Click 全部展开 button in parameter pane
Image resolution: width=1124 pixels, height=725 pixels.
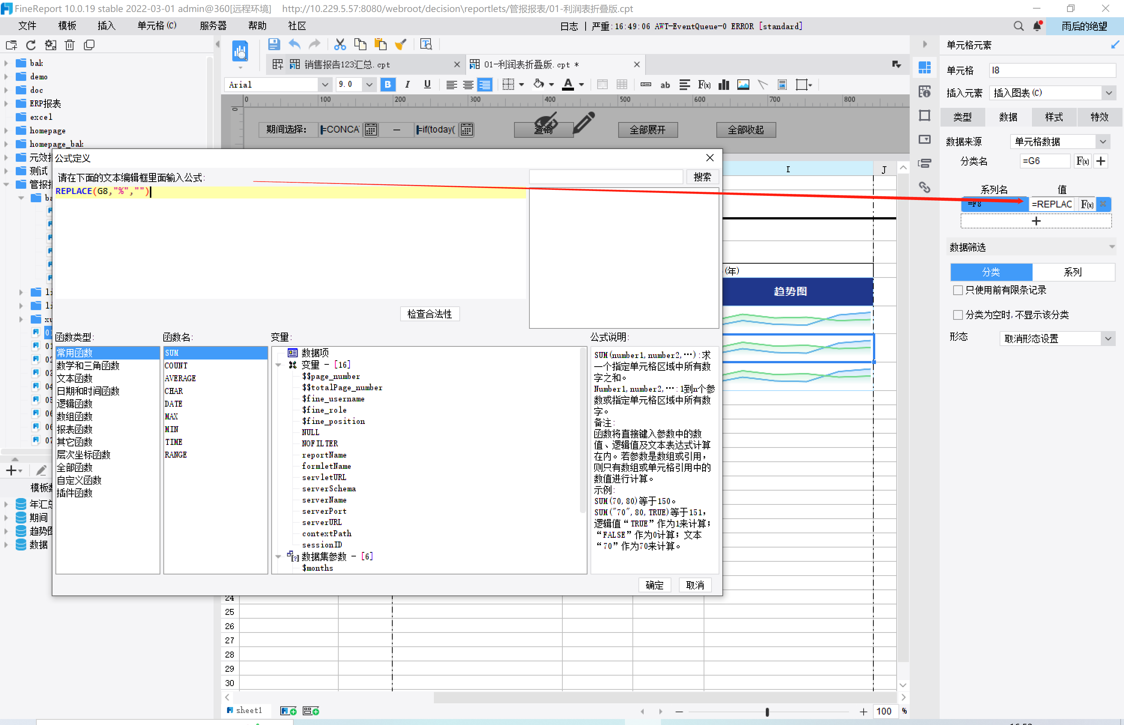point(648,130)
